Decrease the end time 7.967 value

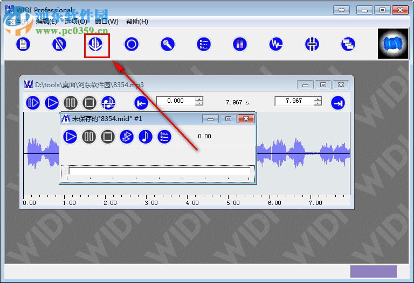coord(318,103)
